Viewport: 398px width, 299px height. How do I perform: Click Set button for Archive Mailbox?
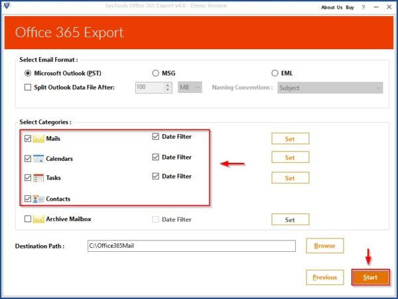click(290, 219)
